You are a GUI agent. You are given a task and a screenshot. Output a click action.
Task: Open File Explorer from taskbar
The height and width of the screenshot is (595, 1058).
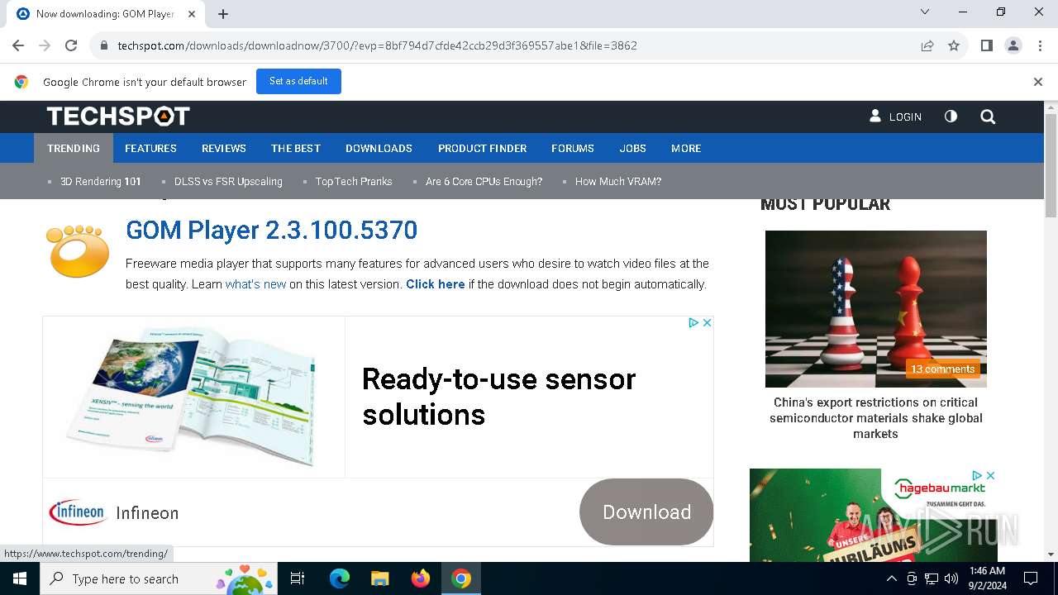[380, 578]
